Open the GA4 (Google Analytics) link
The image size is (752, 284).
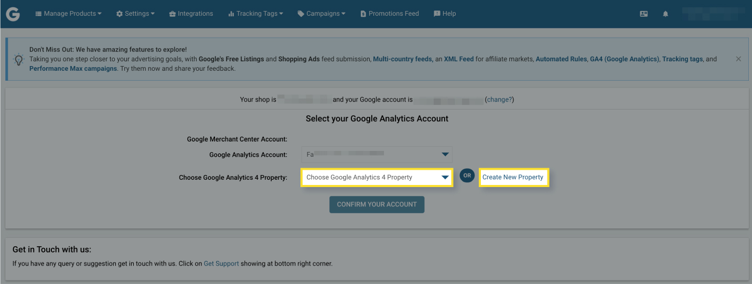coord(624,59)
